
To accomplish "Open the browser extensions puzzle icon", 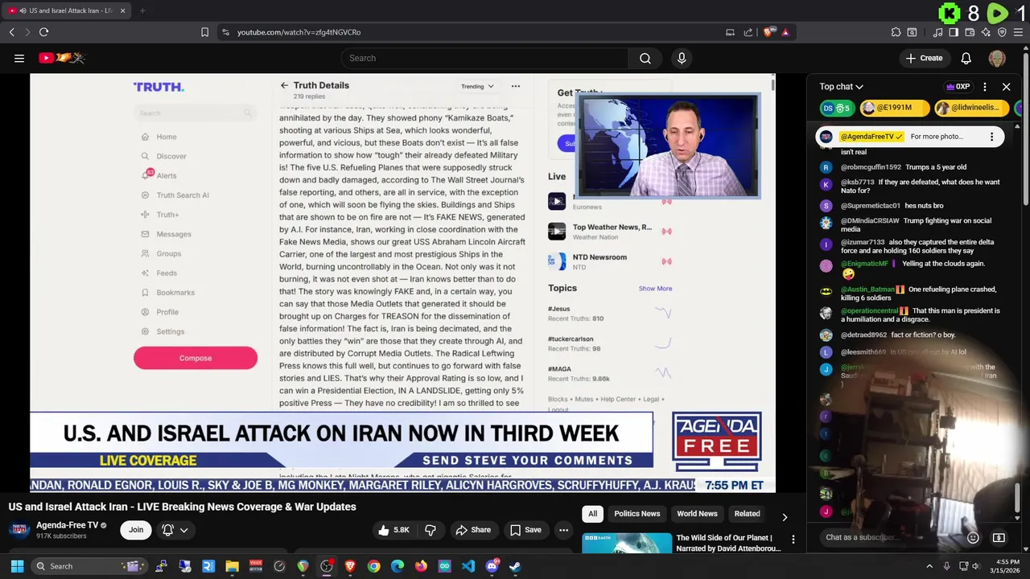I will click(896, 32).
